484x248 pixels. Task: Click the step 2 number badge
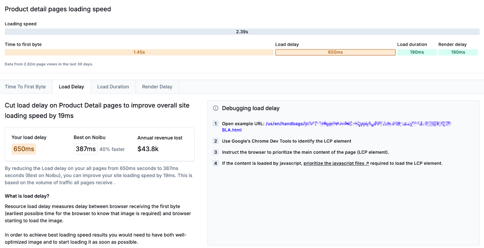(x=216, y=141)
